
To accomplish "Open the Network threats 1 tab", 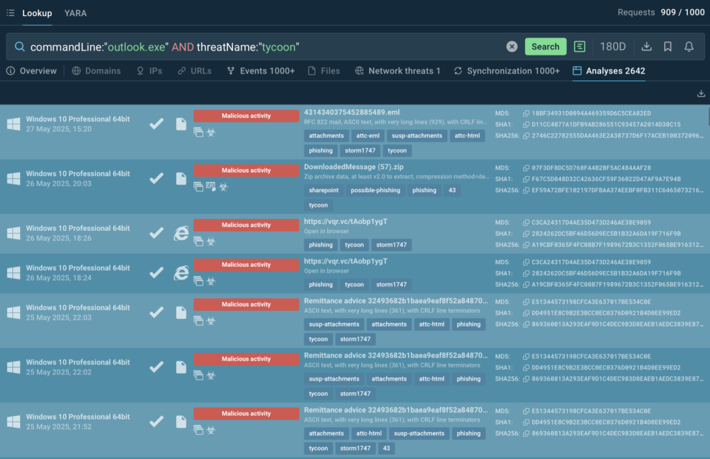I will coord(397,71).
